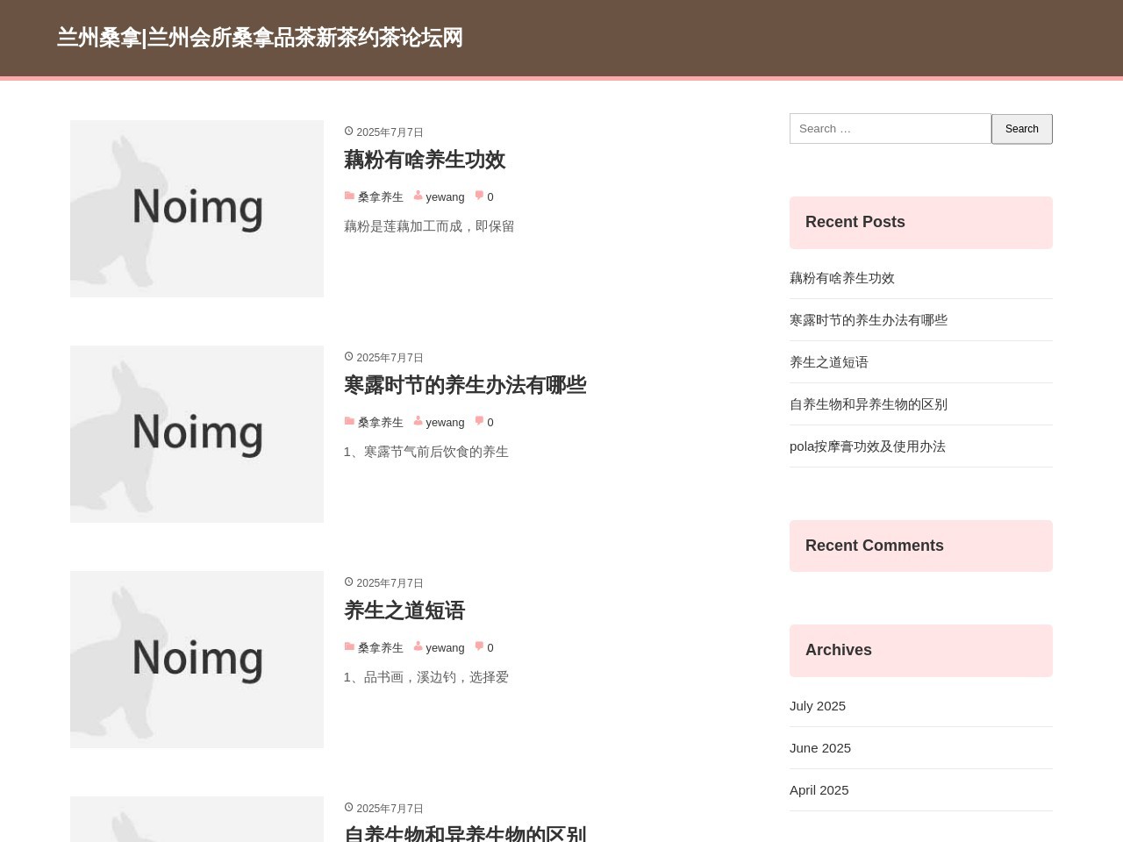Open the June 2025 archive
The height and width of the screenshot is (842, 1123).
820,748
